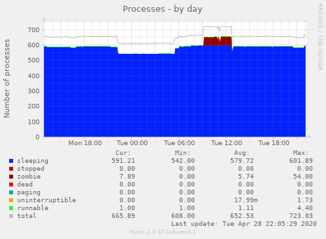Screen dimensions: 326x239
Task: Click the green runnable legend swatch
Action: [11, 208]
